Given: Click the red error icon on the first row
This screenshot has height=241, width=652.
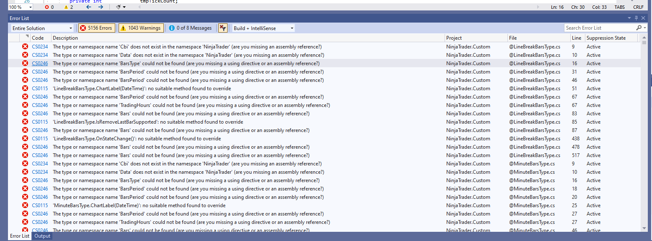Looking at the screenshot, I should (x=25, y=46).
